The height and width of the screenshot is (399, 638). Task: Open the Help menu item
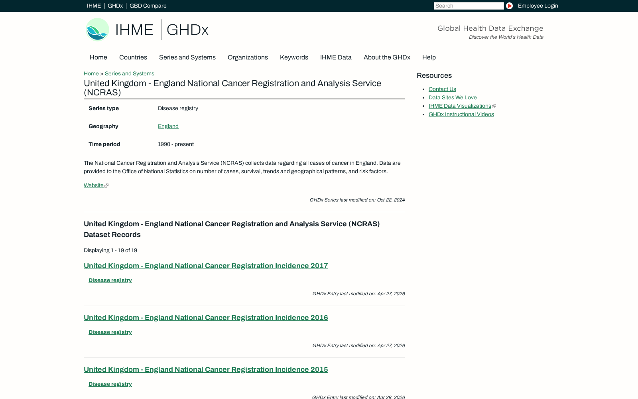pos(429,57)
